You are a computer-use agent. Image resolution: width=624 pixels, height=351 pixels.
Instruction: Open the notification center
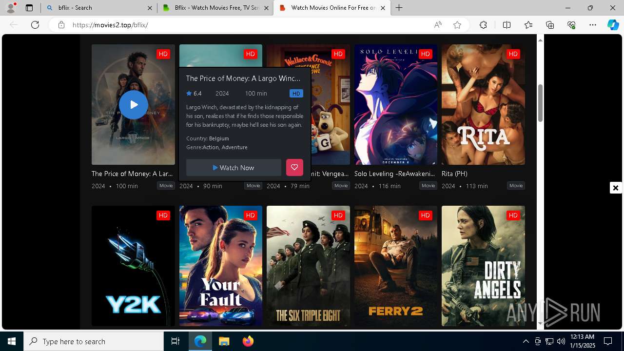(x=608, y=341)
